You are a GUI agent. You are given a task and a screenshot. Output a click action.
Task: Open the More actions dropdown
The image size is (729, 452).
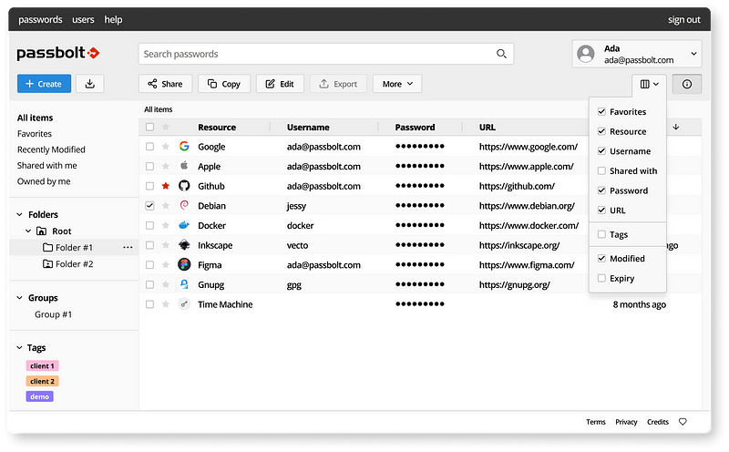click(x=397, y=84)
